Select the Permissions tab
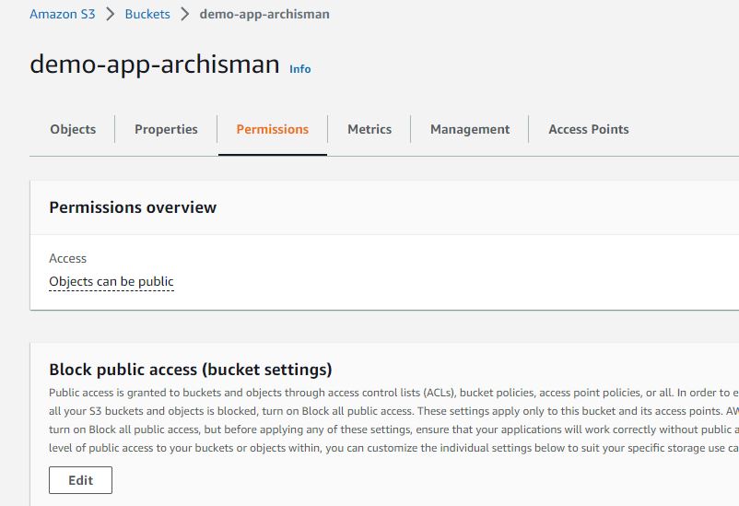Image resolution: width=739 pixels, height=506 pixels. (x=273, y=129)
